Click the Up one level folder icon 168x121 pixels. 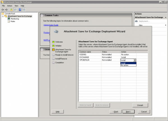point(11,9)
